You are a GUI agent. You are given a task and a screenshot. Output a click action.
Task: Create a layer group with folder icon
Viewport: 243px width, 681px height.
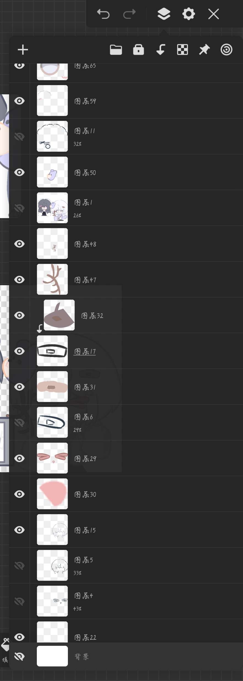pos(116,50)
